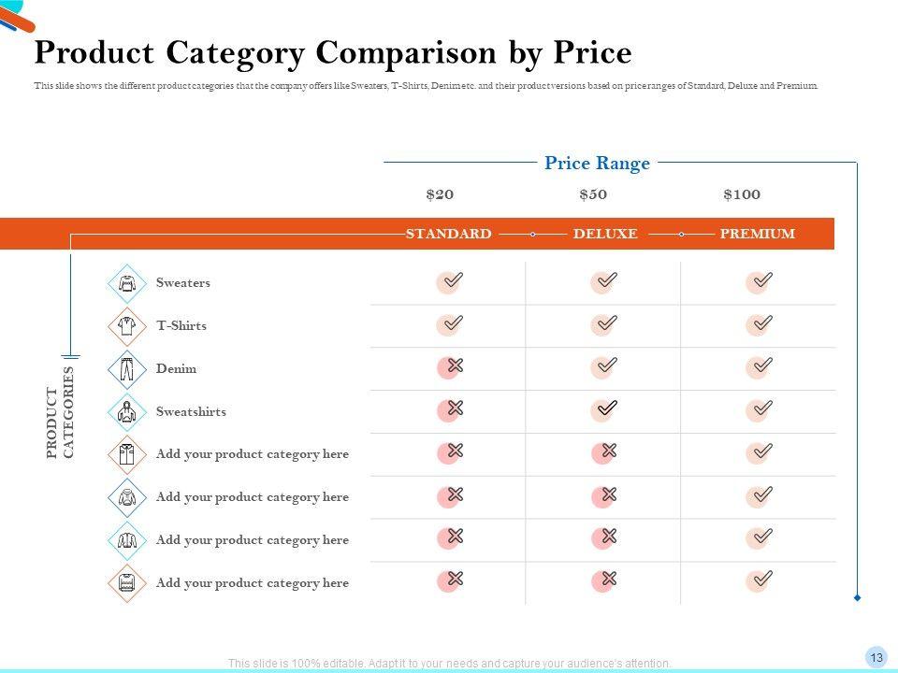Select the Sweatshirts hoodie icon
Image resolution: width=898 pixels, height=673 pixels.
pos(127,412)
